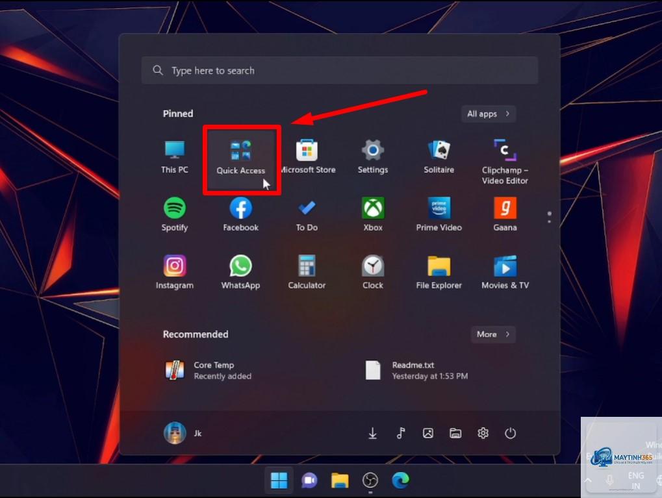Launch Microsoft Store from pinned apps
The height and width of the screenshot is (498, 662).
click(307, 157)
